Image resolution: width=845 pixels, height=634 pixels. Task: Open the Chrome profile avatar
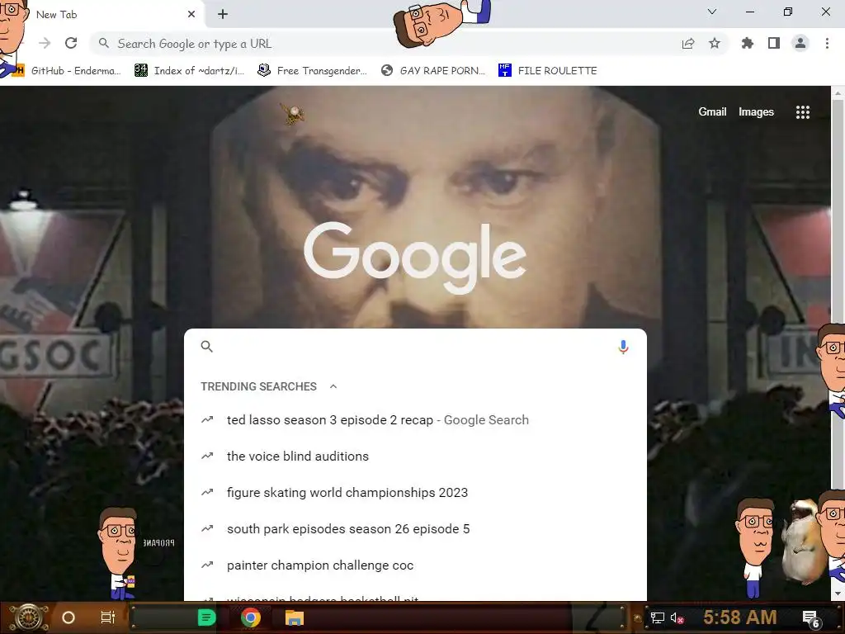coord(800,43)
